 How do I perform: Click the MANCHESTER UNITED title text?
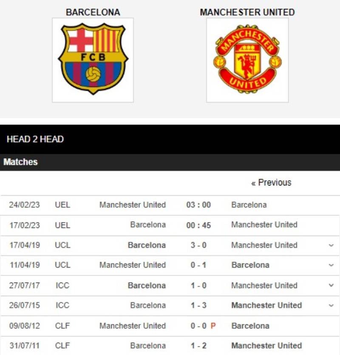click(247, 12)
